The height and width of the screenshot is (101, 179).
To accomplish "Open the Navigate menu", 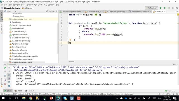I will click(17, 5).
